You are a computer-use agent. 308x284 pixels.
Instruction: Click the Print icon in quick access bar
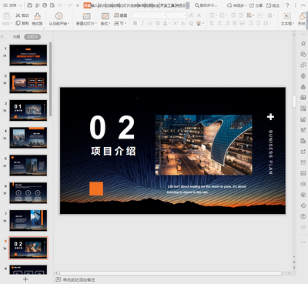(x=45, y=5)
